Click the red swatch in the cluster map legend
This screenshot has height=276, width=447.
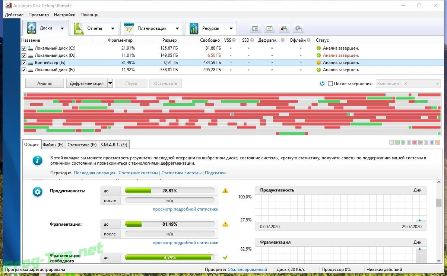coord(415,142)
